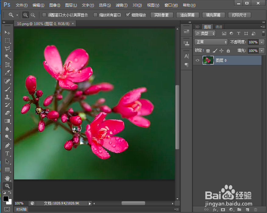Image resolution: width=267 pixels, height=213 pixels.
Task: Open status bar info arrow
Action: [90, 203]
